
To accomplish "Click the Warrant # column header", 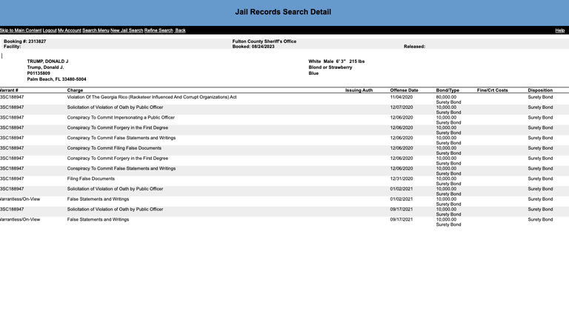I will tap(9, 90).
